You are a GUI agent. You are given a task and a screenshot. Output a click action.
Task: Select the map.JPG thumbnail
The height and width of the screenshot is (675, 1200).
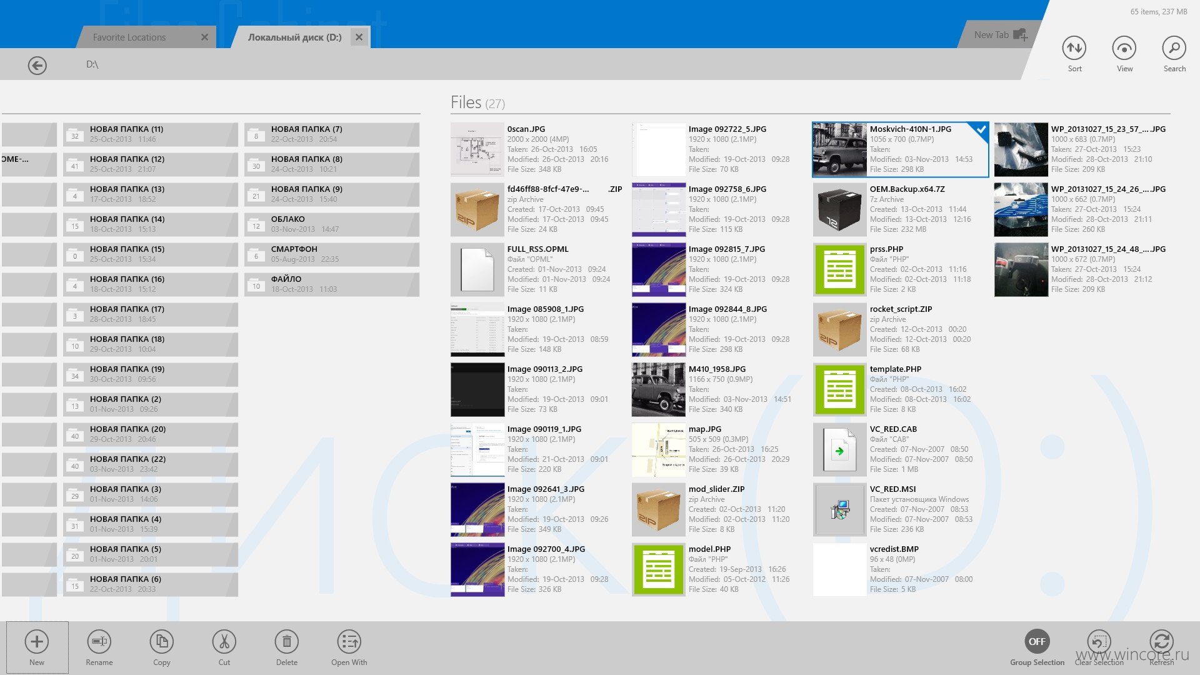(x=659, y=449)
